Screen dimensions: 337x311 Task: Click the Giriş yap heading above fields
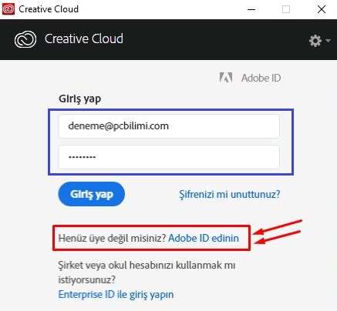pyautogui.click(x=80, y=99)
